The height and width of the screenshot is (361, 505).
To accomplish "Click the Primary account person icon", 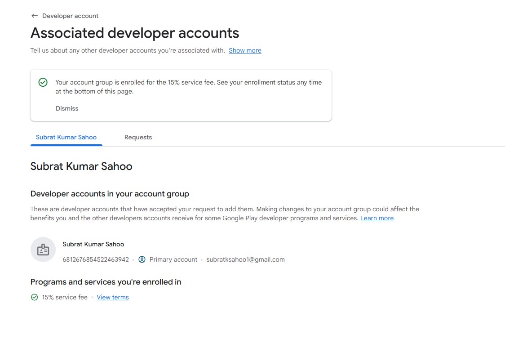I will click(x=142, y=259).
